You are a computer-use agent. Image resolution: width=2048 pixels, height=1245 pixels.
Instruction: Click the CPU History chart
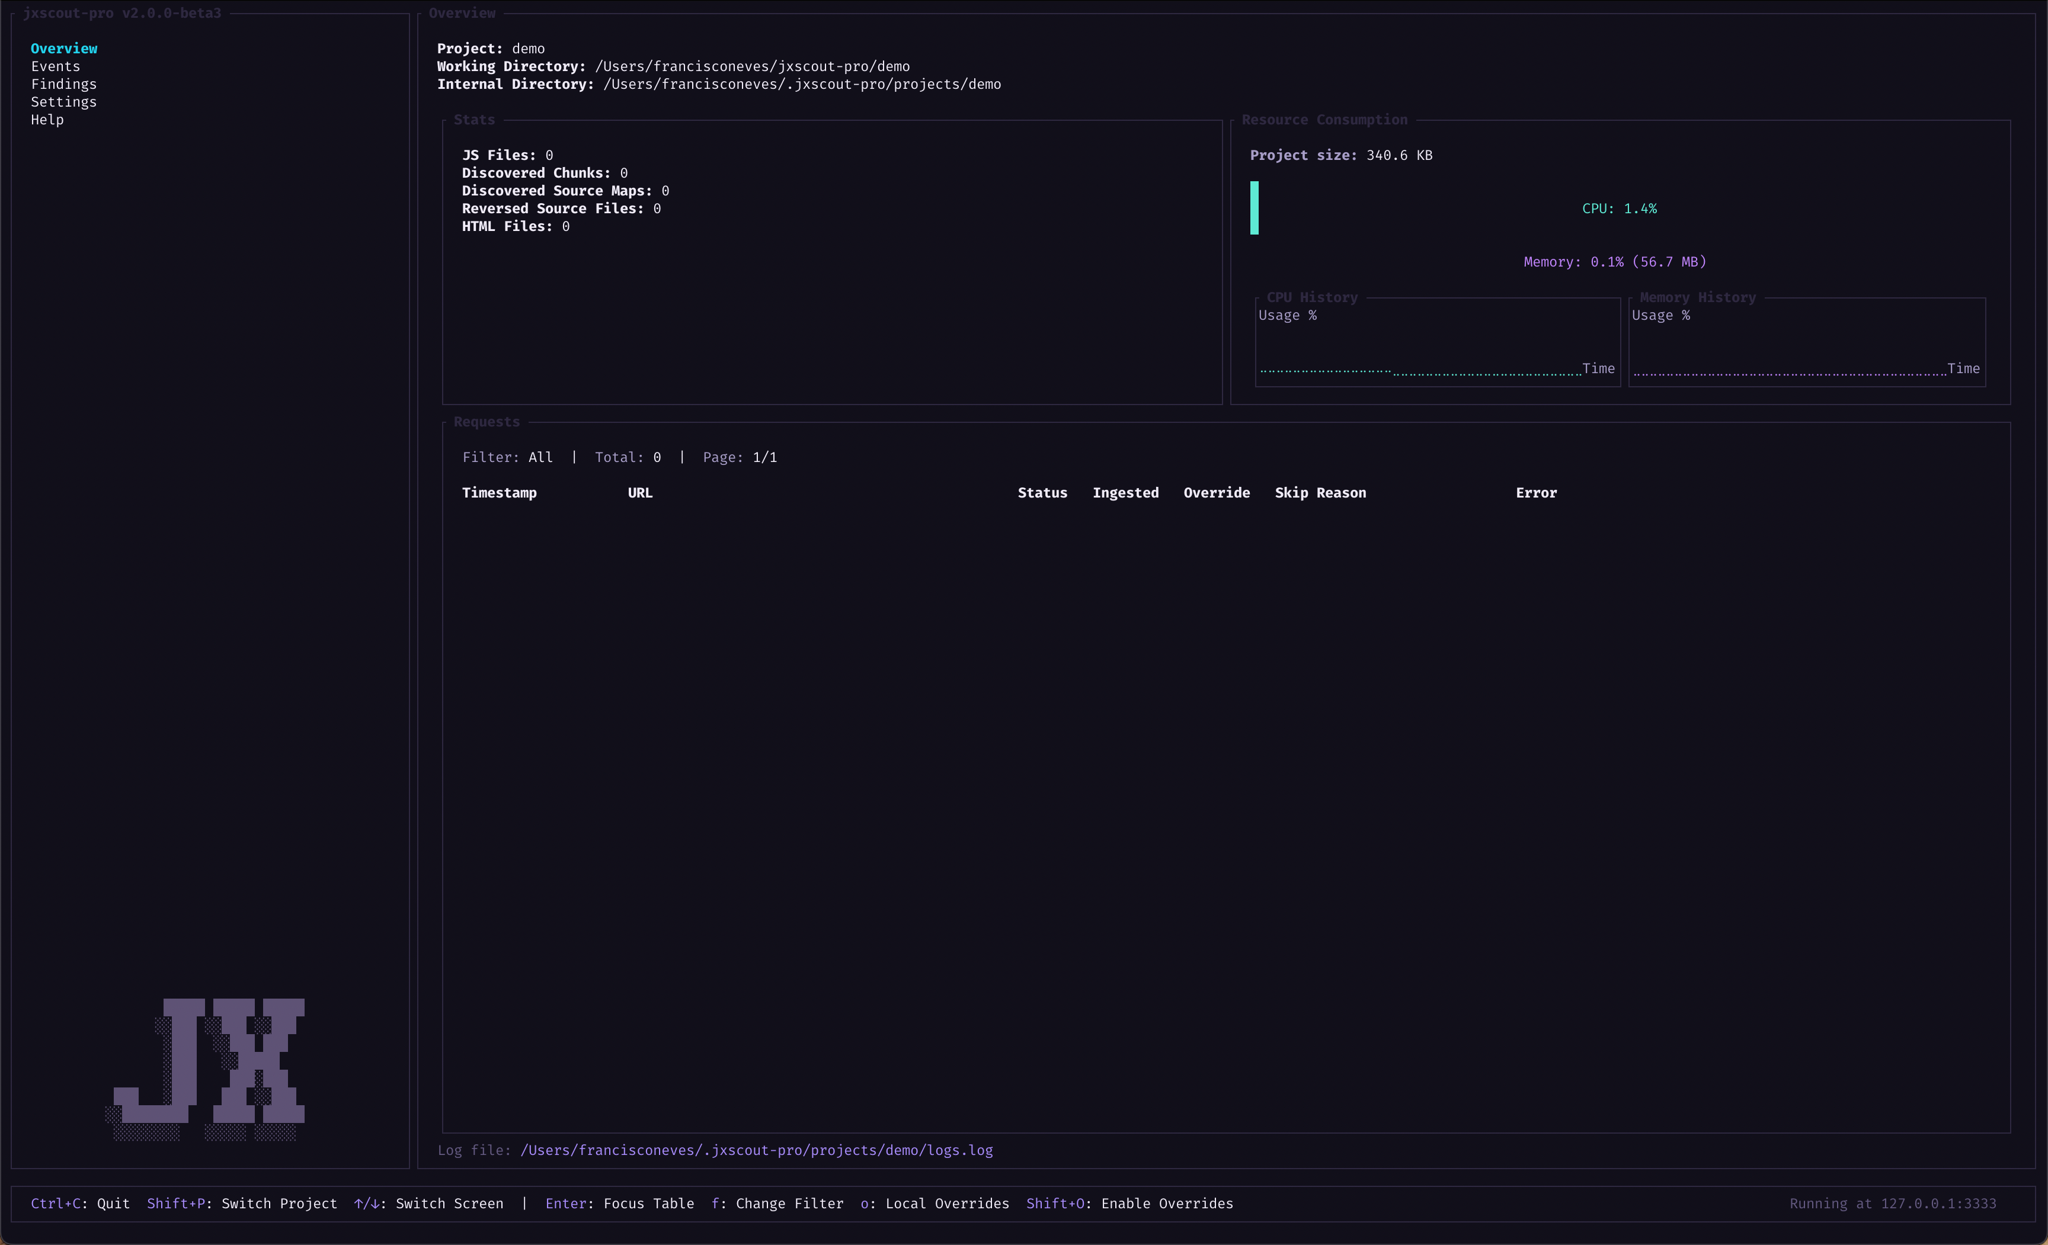[1437, 342]
